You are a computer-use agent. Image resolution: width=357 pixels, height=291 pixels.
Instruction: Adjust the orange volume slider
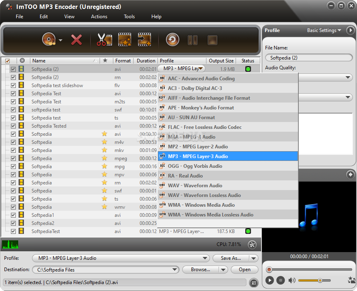coord(314,280)
